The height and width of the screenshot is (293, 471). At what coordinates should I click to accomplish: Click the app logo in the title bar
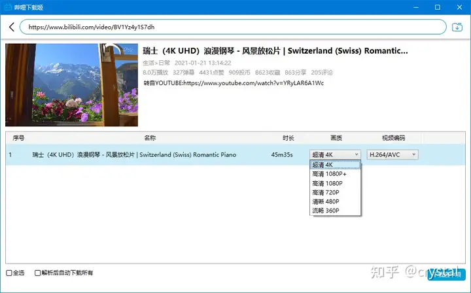coord(8,7)
